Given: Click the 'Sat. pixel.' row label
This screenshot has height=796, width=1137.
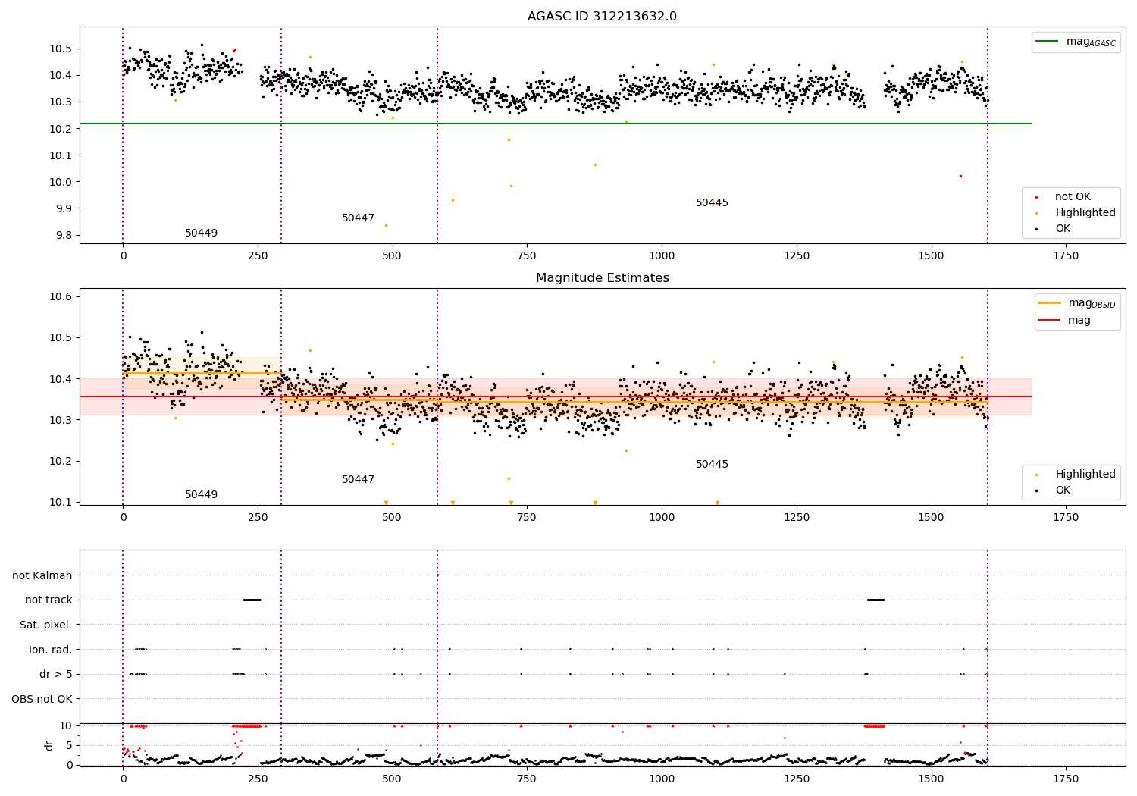Looking at the screenshot, I should 46,625.
